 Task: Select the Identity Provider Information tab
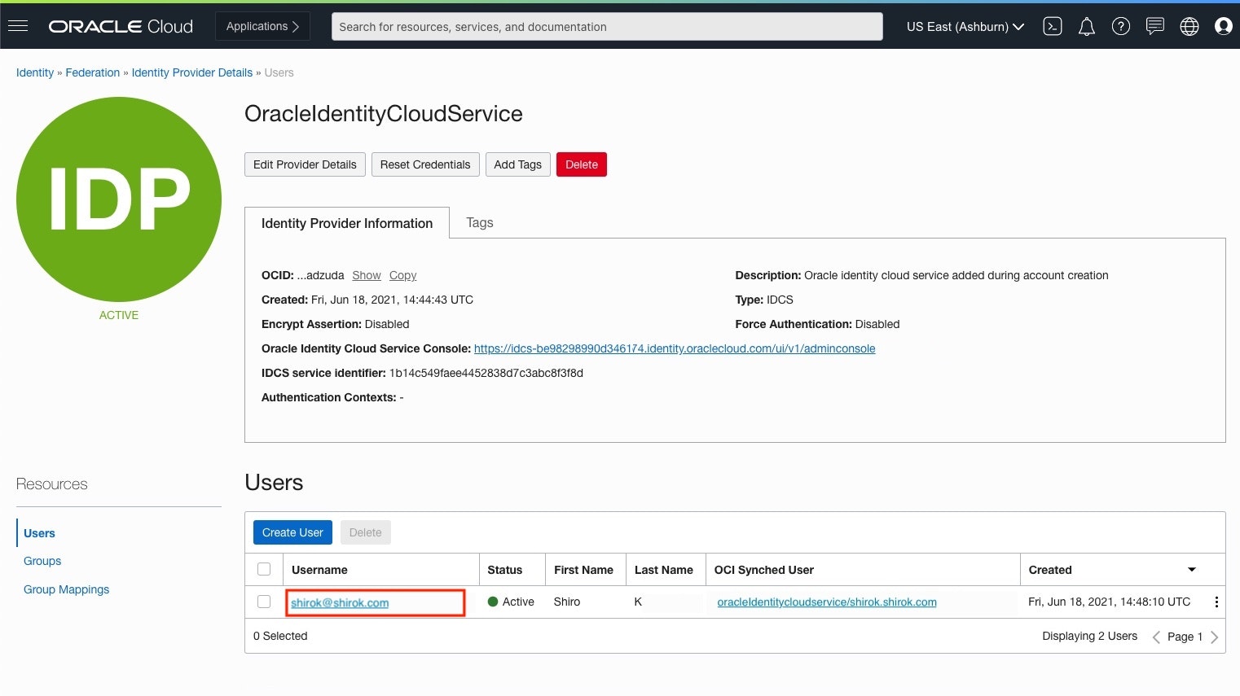tap(347, 223)
